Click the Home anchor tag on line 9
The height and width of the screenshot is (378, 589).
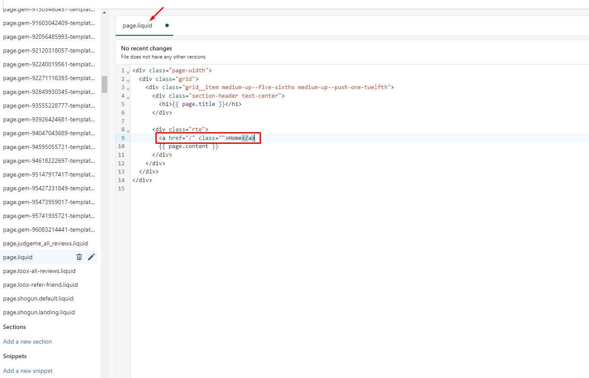coord(207,138)
